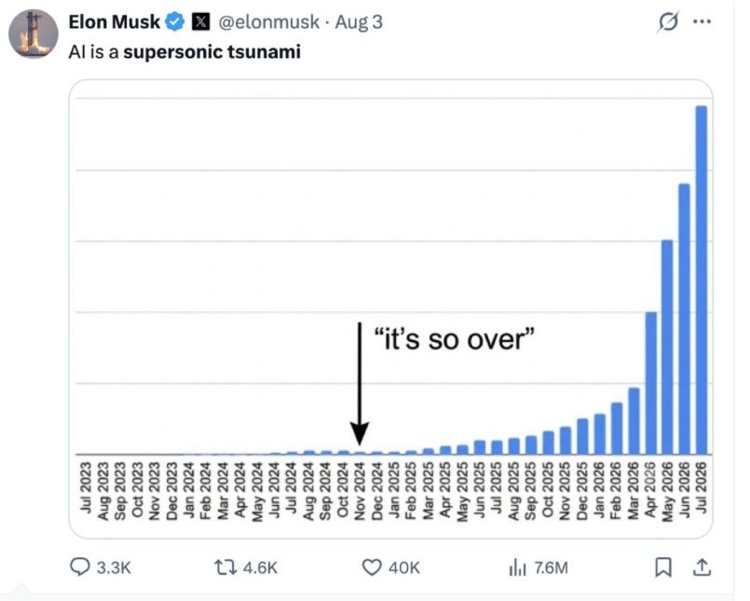Click the Aug 3 timestamp
The width and height of the screenshot is (750, 601).
point(359,22)
